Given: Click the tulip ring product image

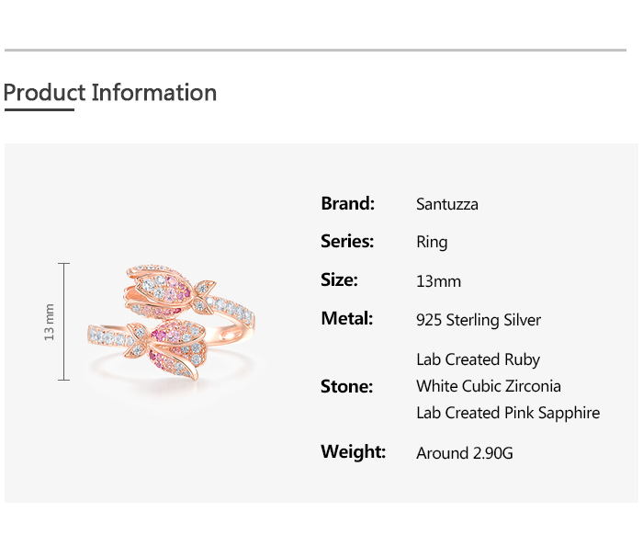Looking at the screenshot, I should (x=171, y=322).
